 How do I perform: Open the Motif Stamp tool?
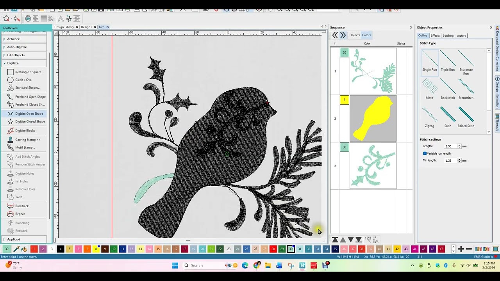coord(21,147)
